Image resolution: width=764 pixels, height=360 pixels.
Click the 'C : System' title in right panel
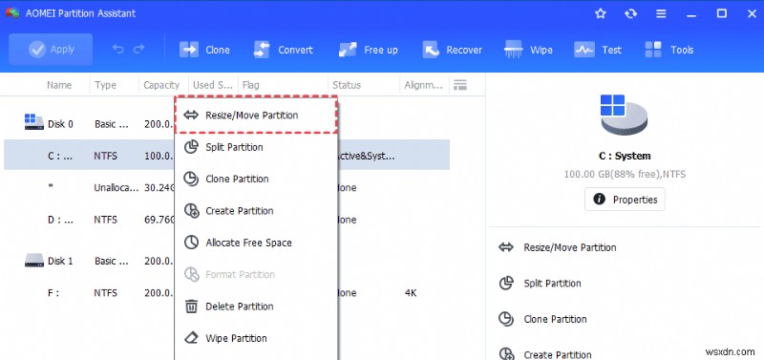tap(625, 157)
